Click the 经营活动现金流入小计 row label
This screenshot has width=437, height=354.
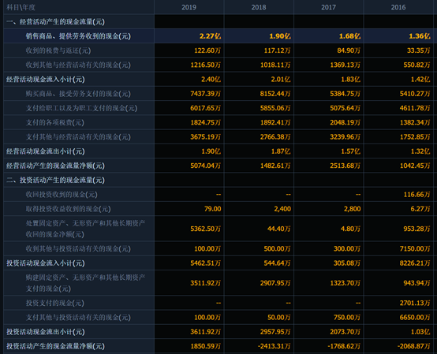click(x=46, y=80)
